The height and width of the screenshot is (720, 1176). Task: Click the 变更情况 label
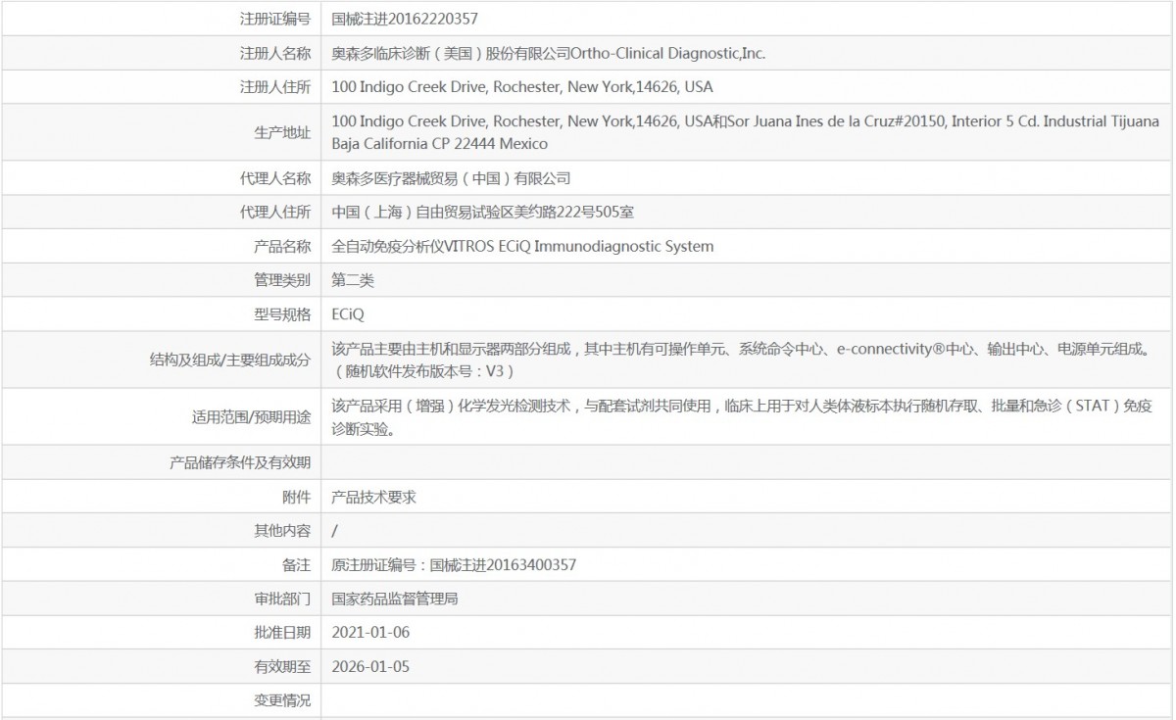(282, 700)
